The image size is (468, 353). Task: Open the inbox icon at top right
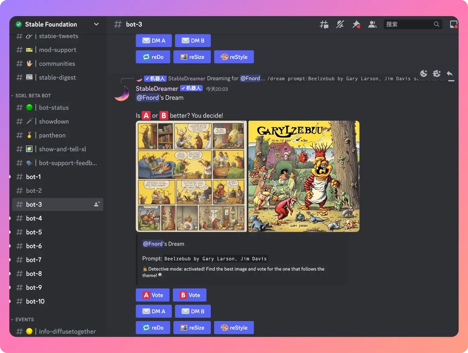(454, 24)
